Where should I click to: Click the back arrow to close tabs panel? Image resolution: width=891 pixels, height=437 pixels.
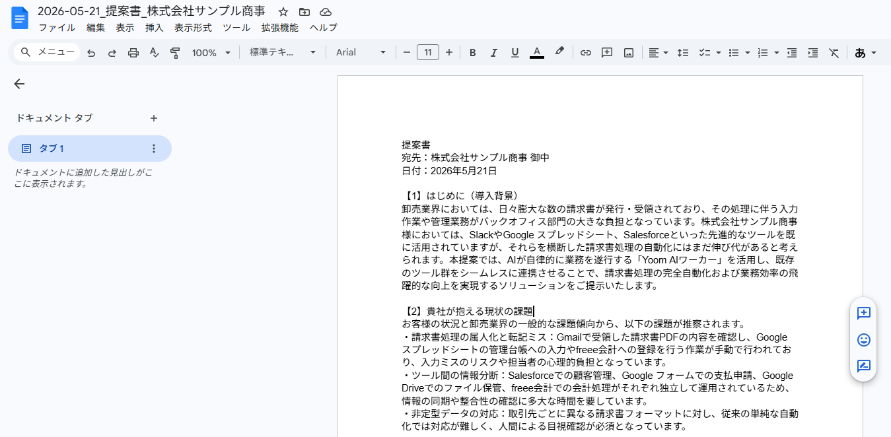pos(19,84)
